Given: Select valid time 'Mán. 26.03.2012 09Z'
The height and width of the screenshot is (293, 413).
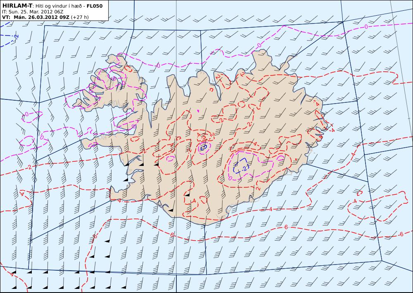Looking at the screenshot, I should coord(41,17).
